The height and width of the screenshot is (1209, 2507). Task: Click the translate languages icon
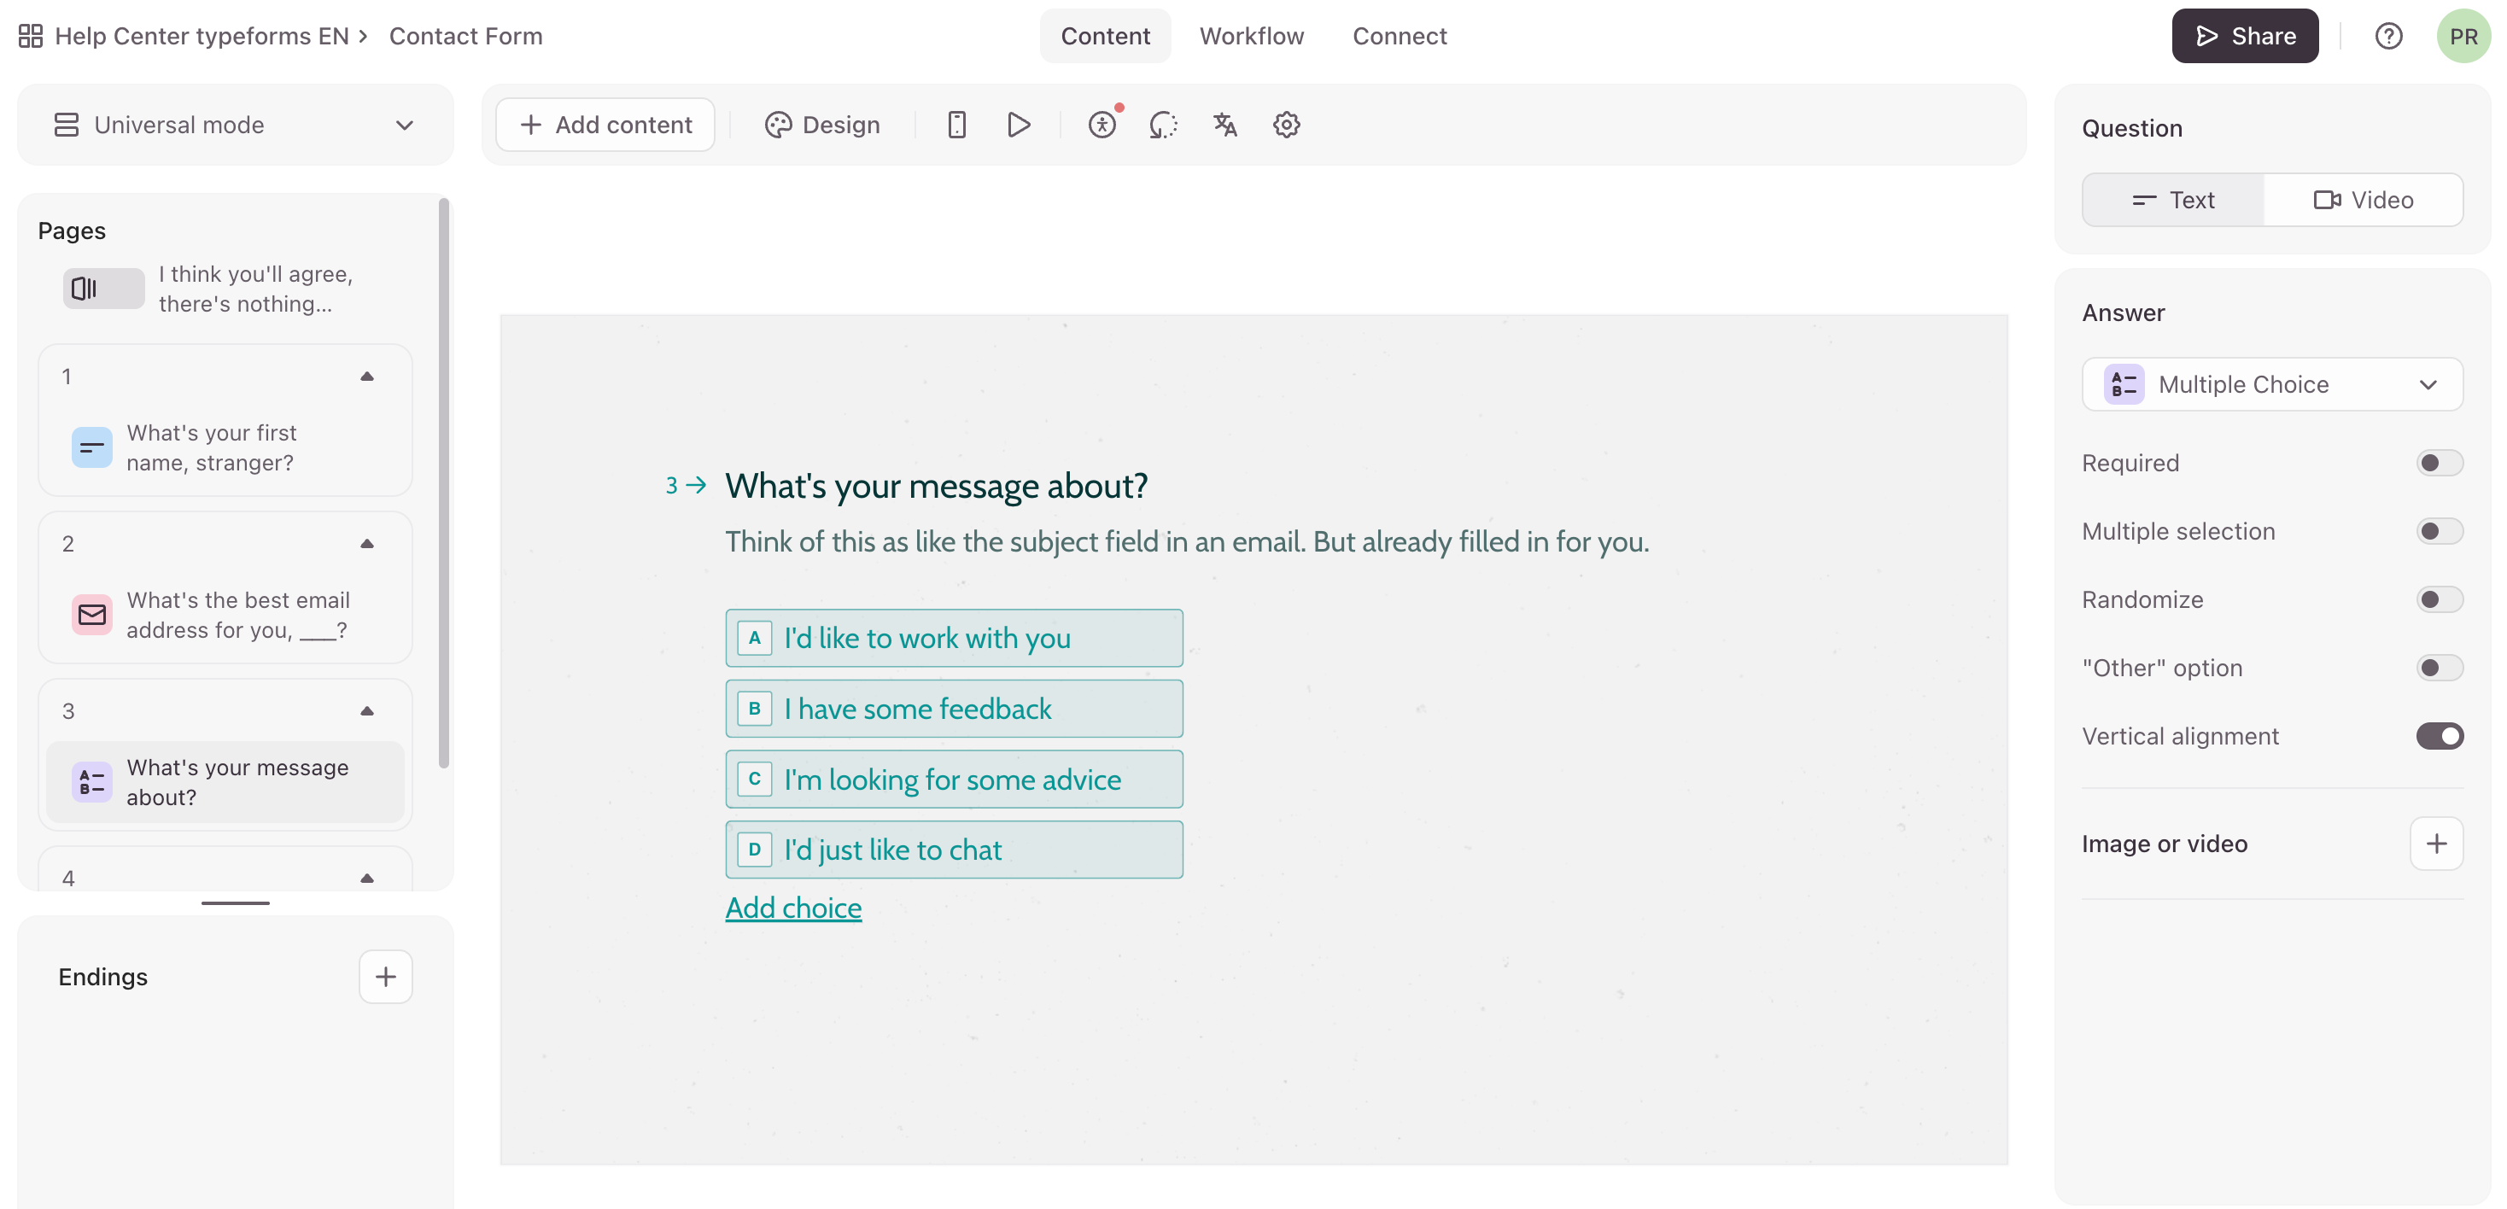[x=1224, y=125]
